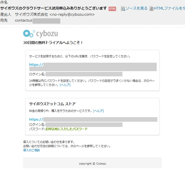Click the copyright Cybozu footer text
This screenshot has height=172, width=185.
pyautogui.click(x=92, y=164)
